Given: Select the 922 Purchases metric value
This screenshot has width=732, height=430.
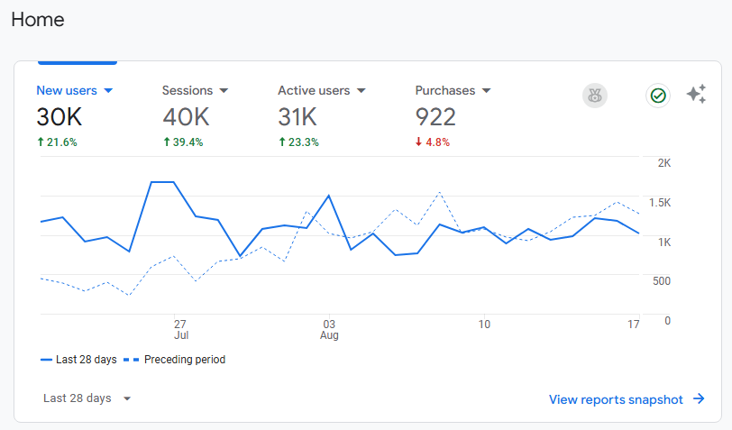Looking at the screenshot, I should (x=435, y=116).
